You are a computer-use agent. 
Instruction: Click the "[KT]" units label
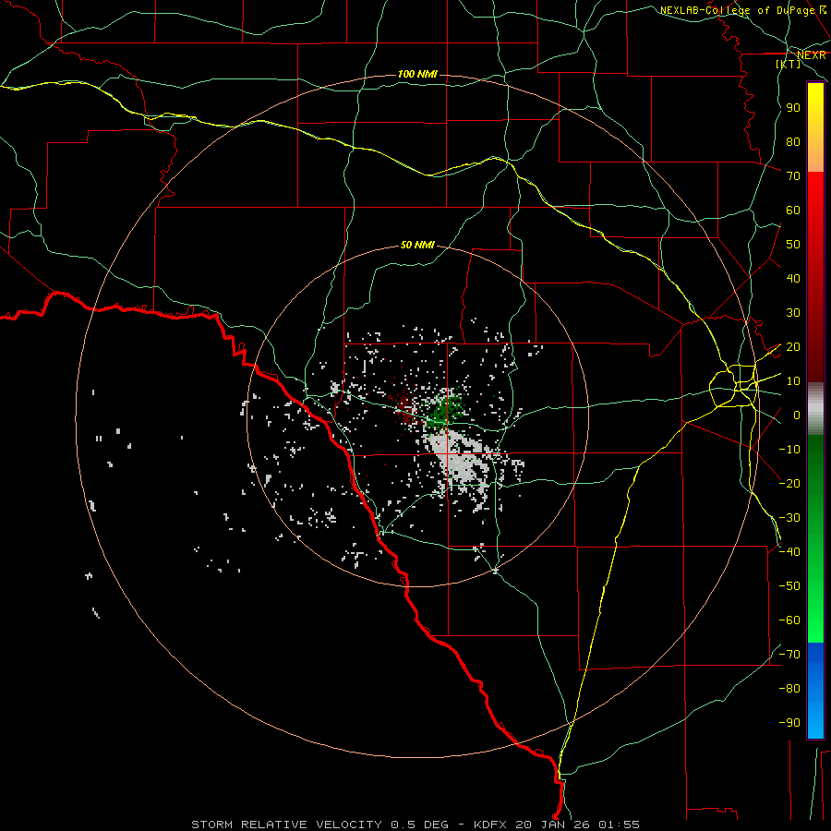(x=789, y=64)
